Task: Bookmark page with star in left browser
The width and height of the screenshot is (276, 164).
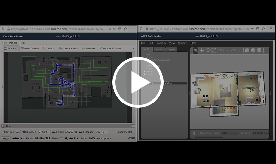Action: [x=125, y=29]
